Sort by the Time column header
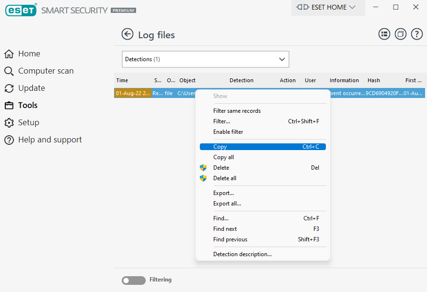Screen dimensions: 427x292 coord(122,80)
